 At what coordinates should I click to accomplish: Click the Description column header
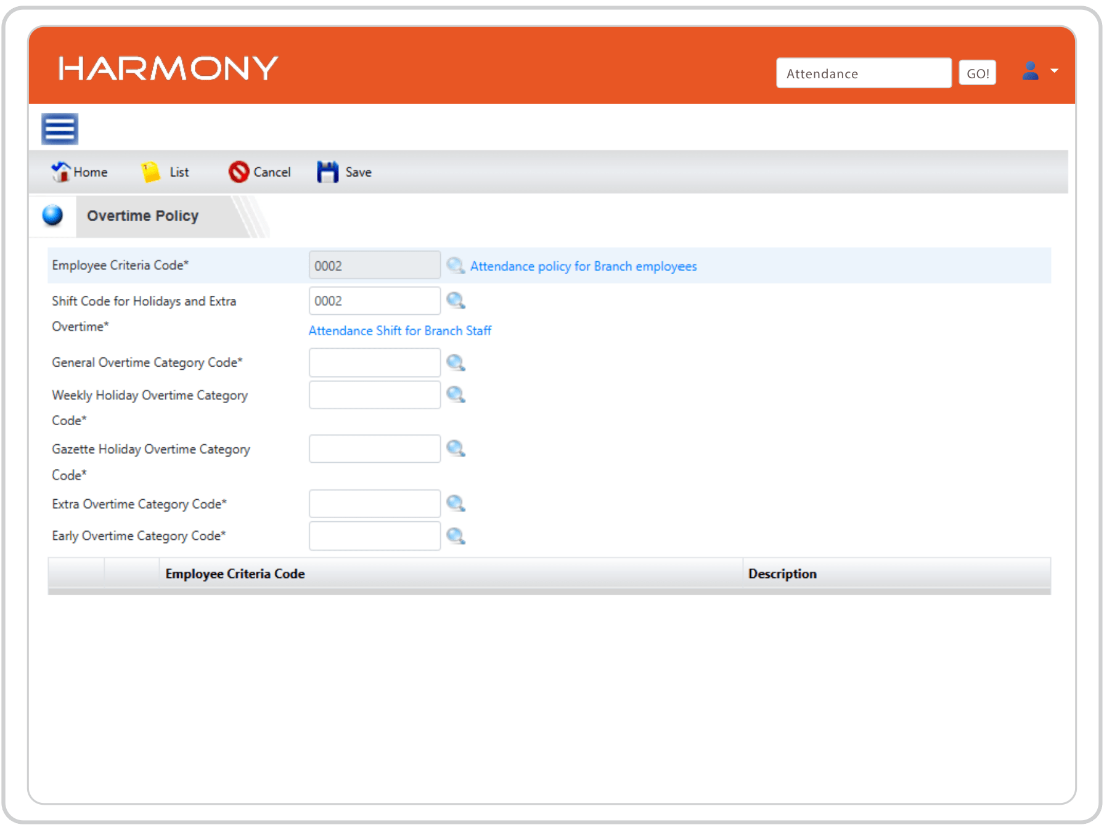[x=897, y=574]
